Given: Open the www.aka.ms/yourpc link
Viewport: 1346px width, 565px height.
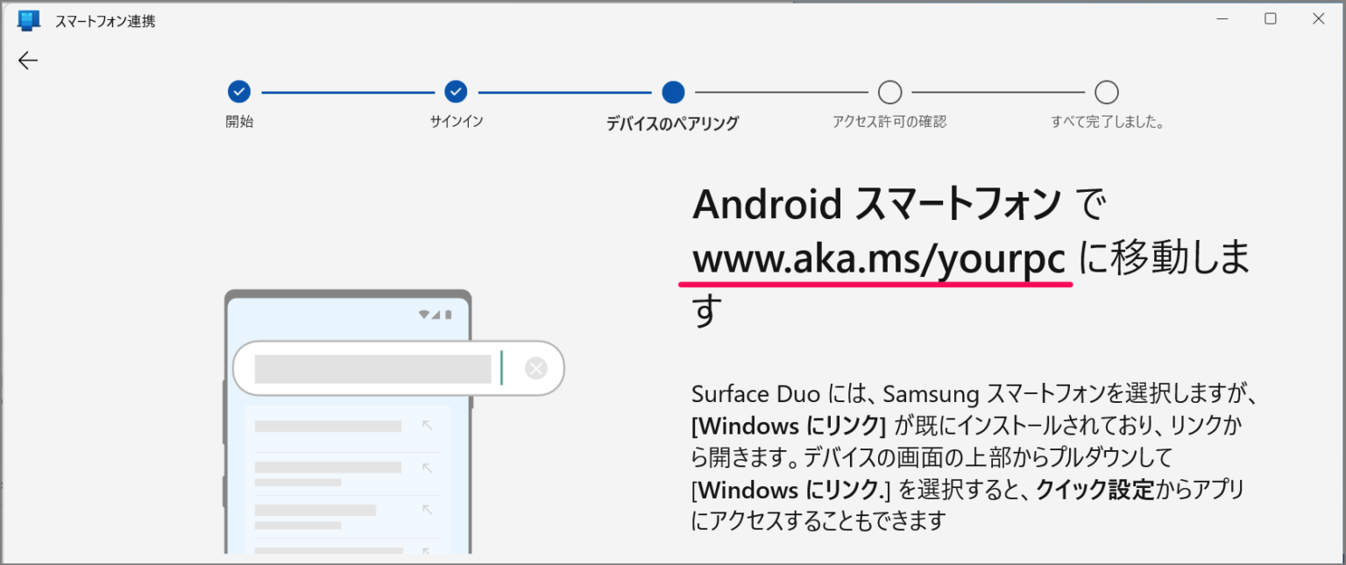Looking at the screenshot, I should (876, 258).
